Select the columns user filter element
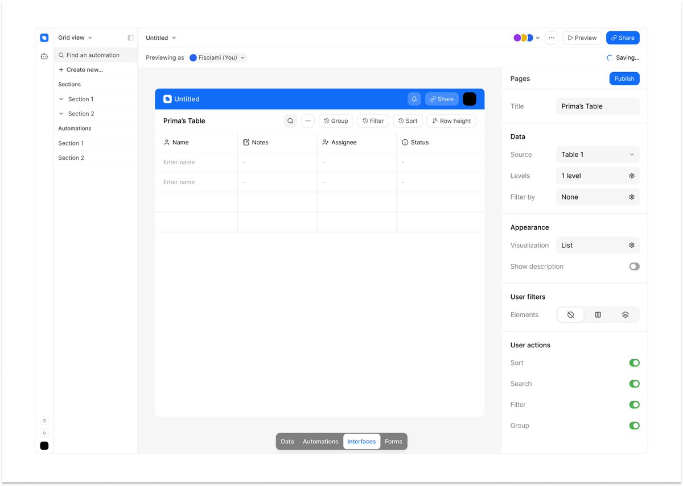 [598, 315]
